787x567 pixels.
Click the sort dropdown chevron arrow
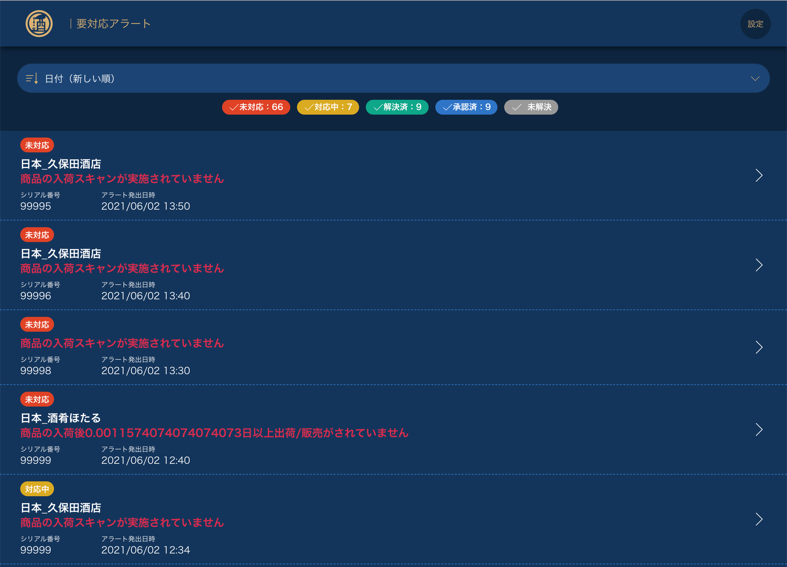(755, 79)
